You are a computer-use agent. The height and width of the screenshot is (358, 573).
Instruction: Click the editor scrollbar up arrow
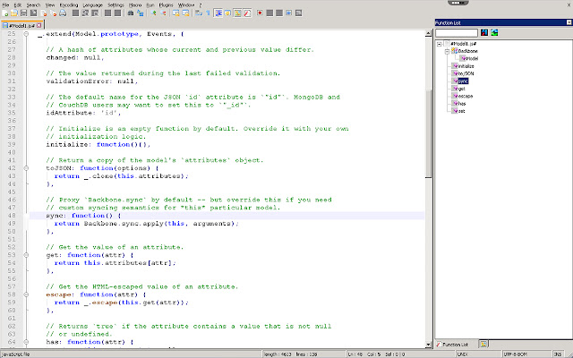point(428,34)
